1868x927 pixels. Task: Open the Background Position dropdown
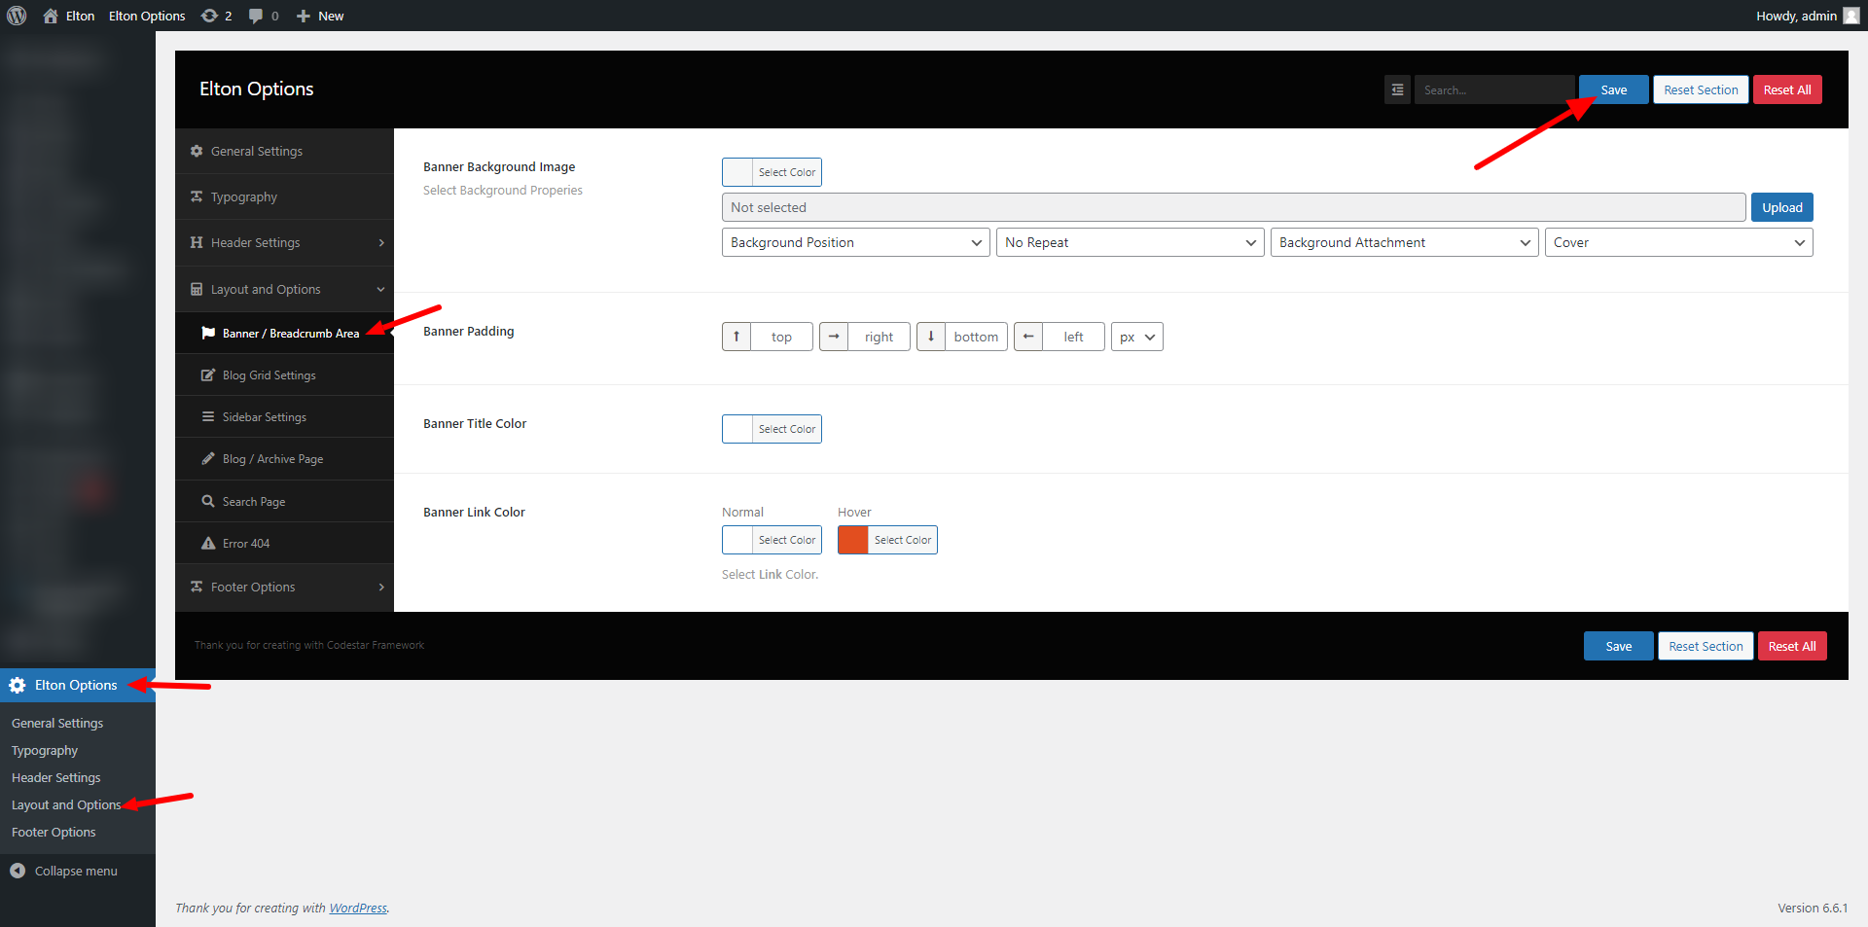(855, 242)
